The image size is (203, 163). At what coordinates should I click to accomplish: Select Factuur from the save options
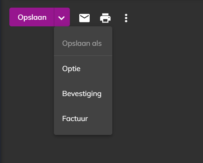coord(83,119)
